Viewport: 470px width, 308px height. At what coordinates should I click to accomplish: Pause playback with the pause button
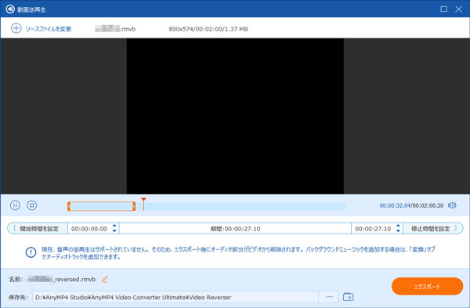[15, 205]
